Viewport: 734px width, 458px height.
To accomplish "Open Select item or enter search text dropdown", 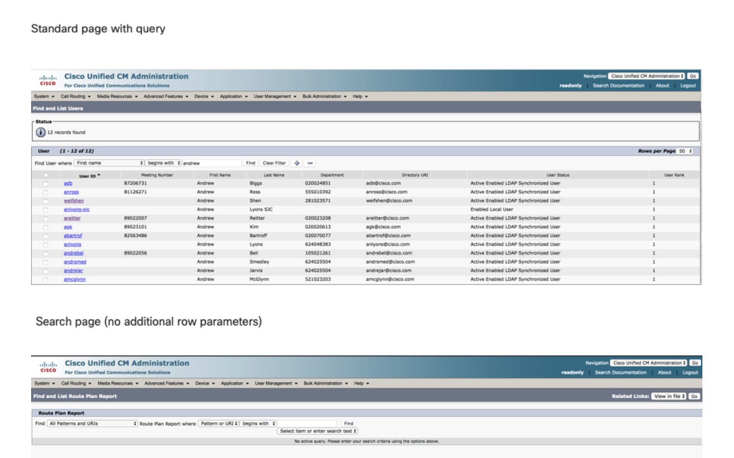I will pyautogui.click(x=317, y=431).
